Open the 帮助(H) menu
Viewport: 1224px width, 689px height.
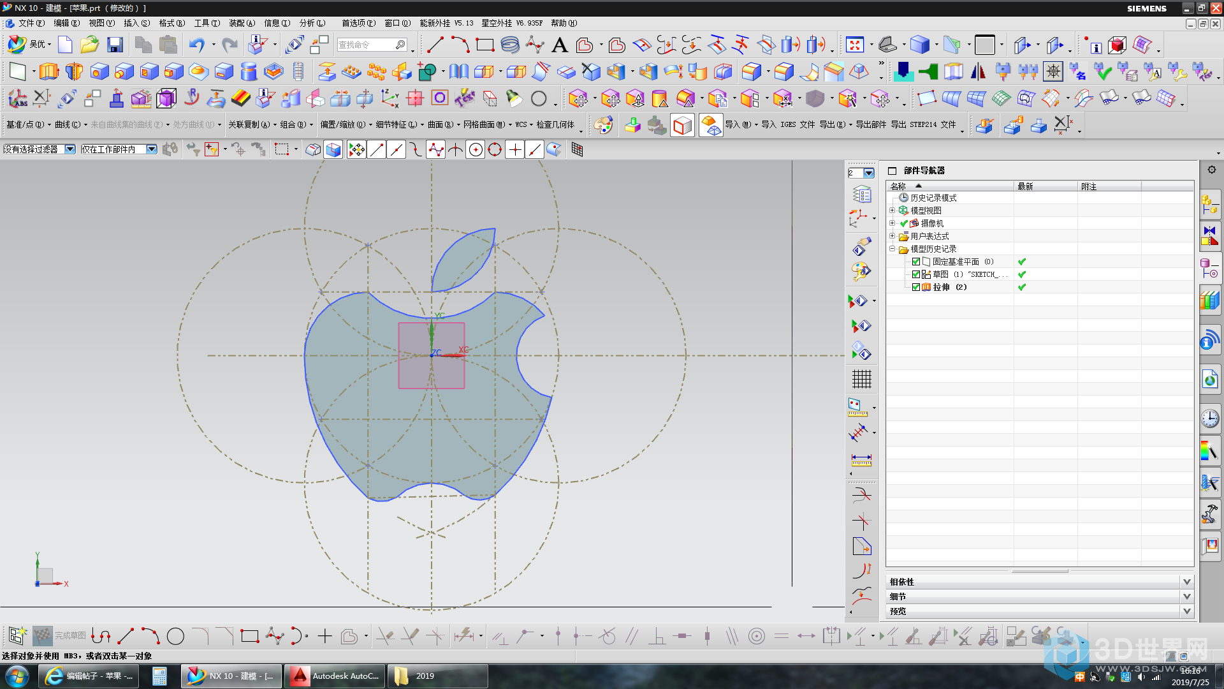(x=564, y=23)
